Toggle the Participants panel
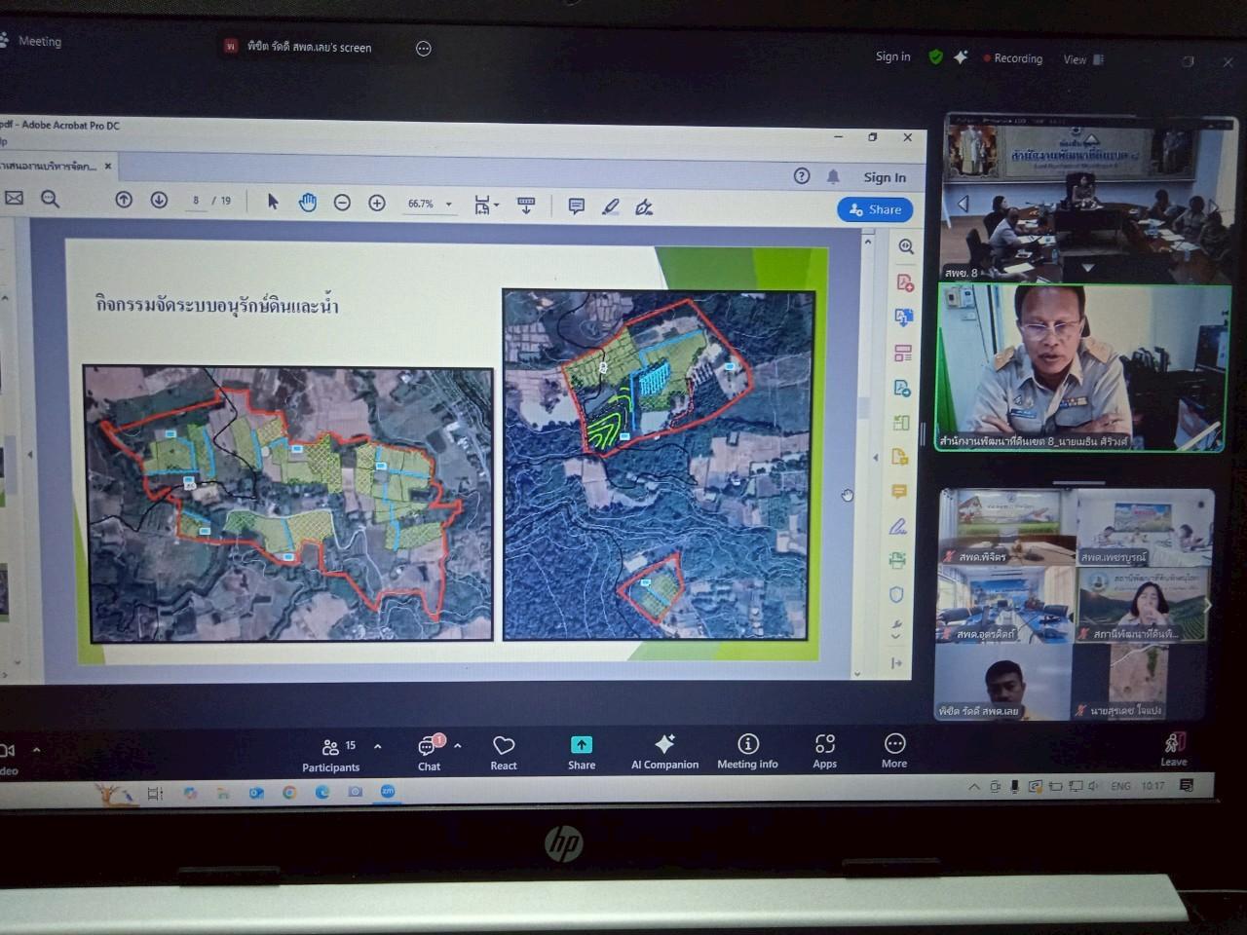The height and width of the screenshot is (935, 1247). point(331,753)
